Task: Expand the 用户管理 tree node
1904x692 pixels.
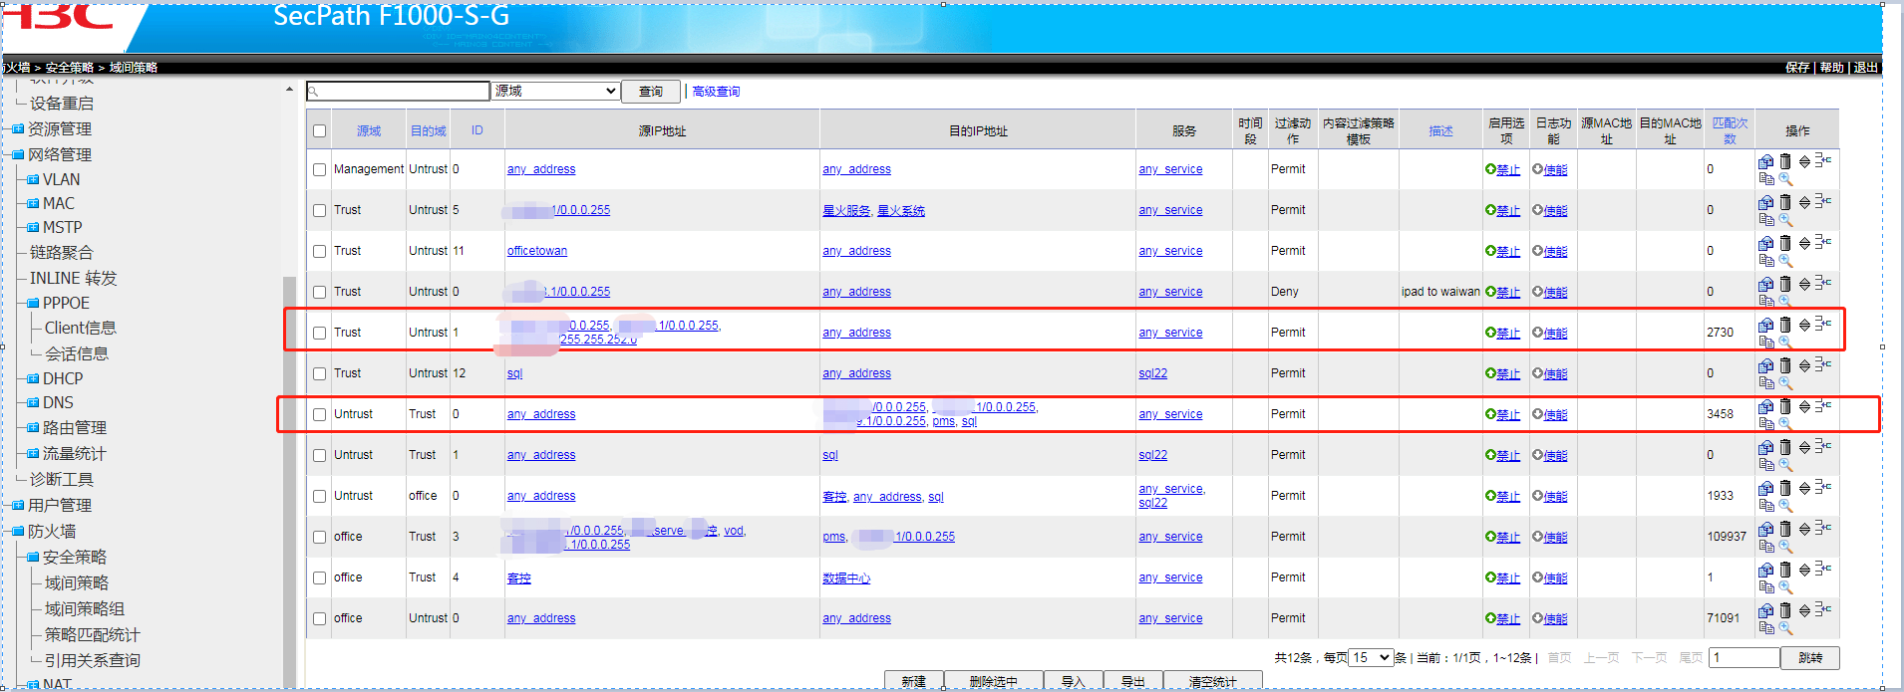Action: (17, 506)
